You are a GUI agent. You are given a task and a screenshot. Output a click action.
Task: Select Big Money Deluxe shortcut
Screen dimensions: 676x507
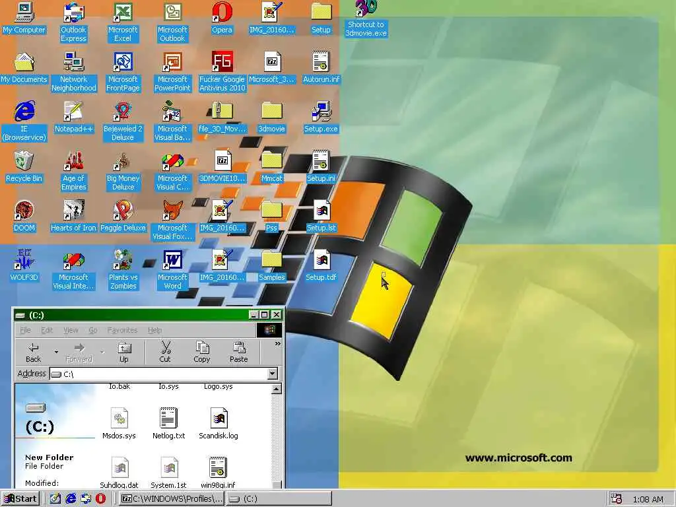tap(123, 171)
